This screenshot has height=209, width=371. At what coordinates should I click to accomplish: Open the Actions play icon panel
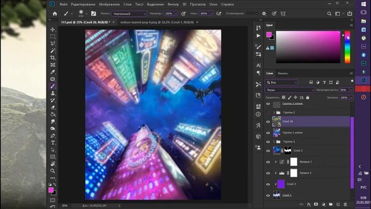(259, 36)
